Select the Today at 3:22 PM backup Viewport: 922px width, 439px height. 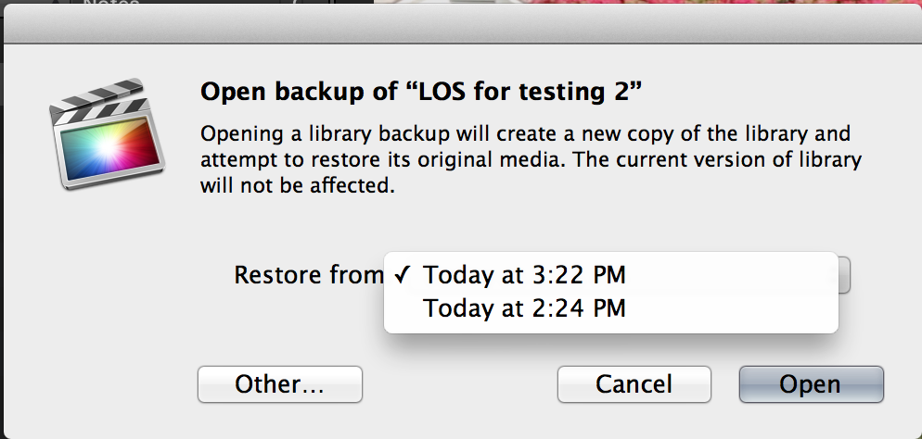[x=610, y=275]
